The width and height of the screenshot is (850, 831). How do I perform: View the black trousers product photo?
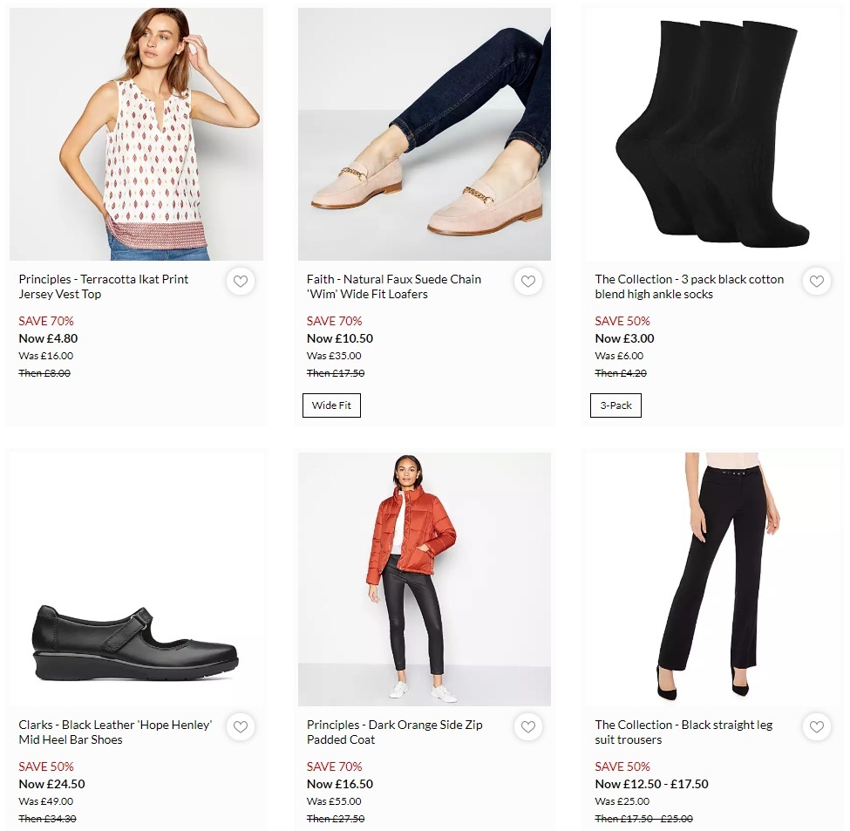point(712,578)
